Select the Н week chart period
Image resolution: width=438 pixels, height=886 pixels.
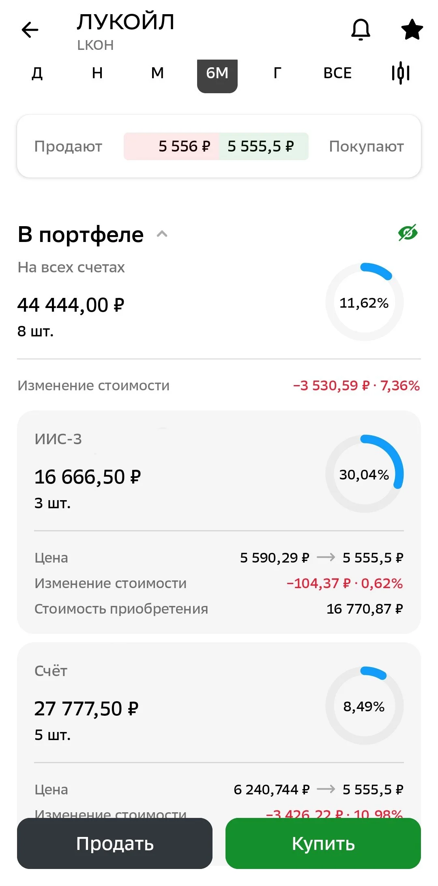[97, 73]
